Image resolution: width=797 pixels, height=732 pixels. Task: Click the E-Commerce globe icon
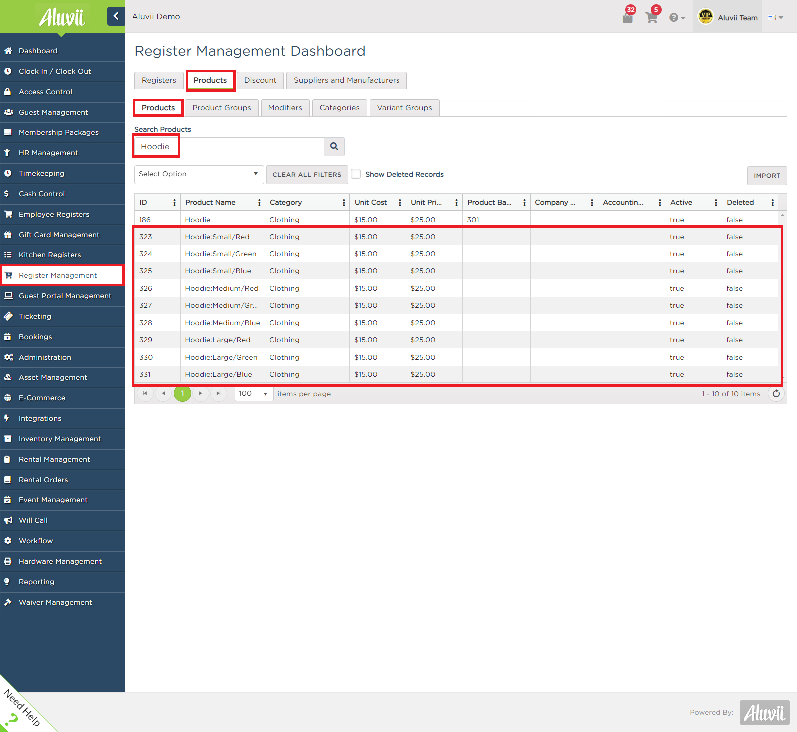[x=8, y=398]
